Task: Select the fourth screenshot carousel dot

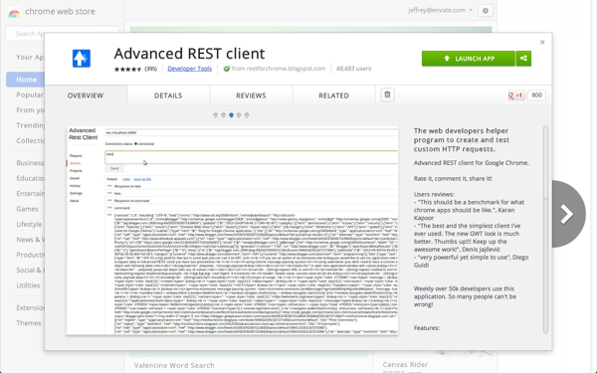Action: (239, 115)
